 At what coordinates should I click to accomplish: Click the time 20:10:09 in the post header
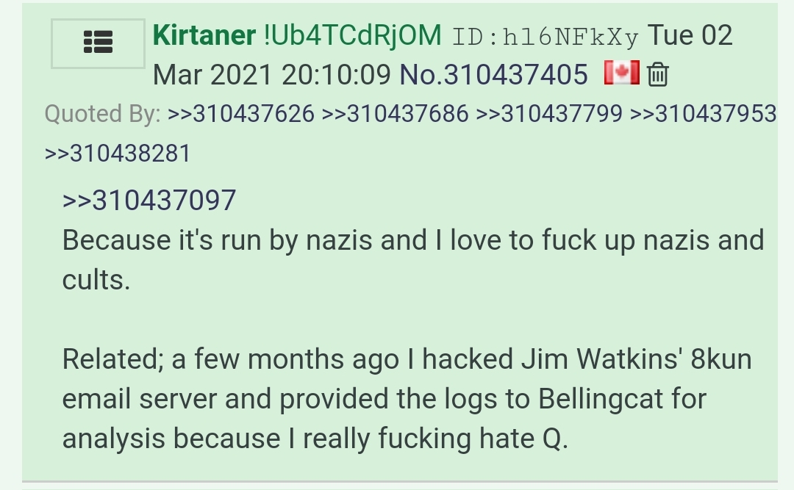336,75
